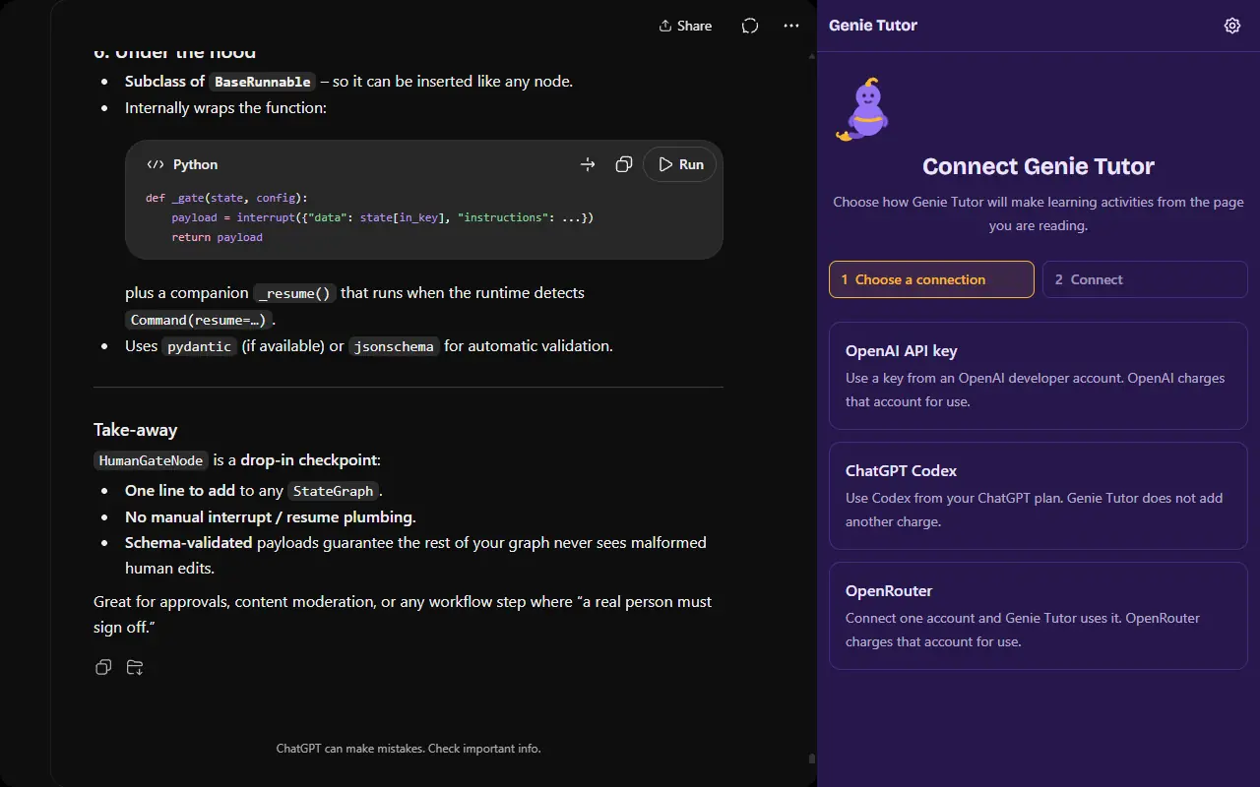Click the pydantic inline code text
This screenshot has height=787, width=1260.
tap(200, 346)
